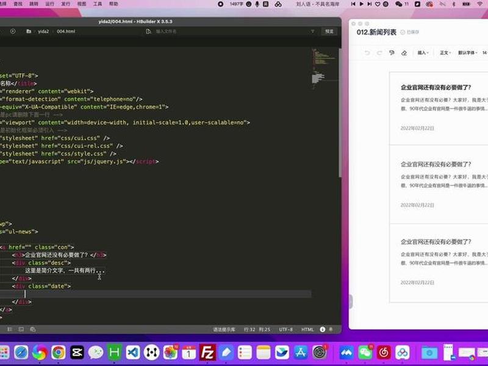
Task: Open FileZilla from the Dock
Action: coord(207,353)
